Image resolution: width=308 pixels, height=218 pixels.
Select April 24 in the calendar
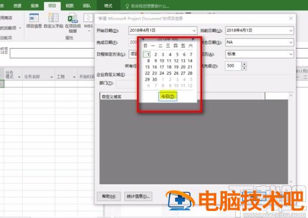pos(162,73)
